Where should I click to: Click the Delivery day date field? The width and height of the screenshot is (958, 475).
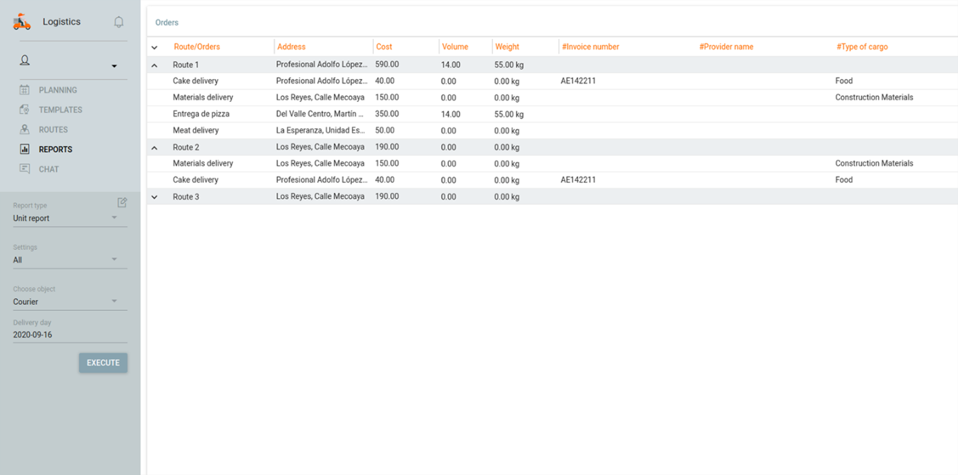70,335
